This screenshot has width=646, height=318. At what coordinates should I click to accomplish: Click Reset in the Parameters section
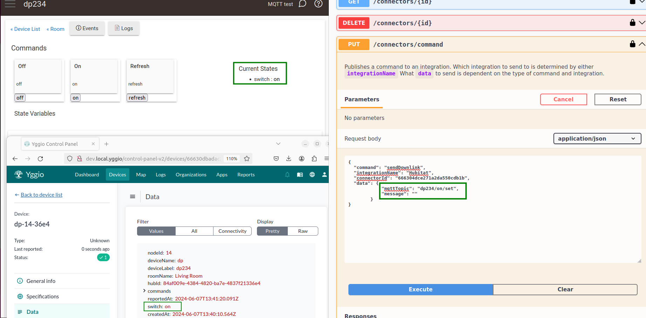pos(618,99)
